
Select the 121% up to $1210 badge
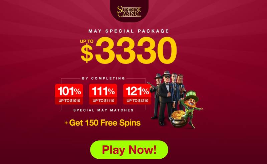[137, 94]
